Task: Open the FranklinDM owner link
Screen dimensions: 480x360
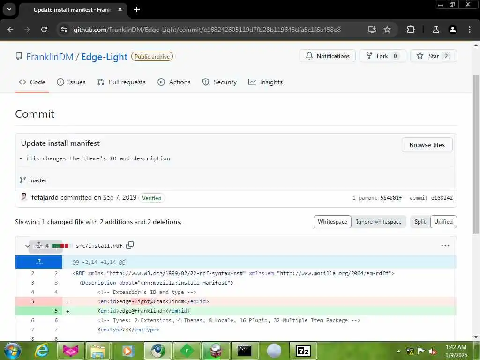Action: coord(50,57)
